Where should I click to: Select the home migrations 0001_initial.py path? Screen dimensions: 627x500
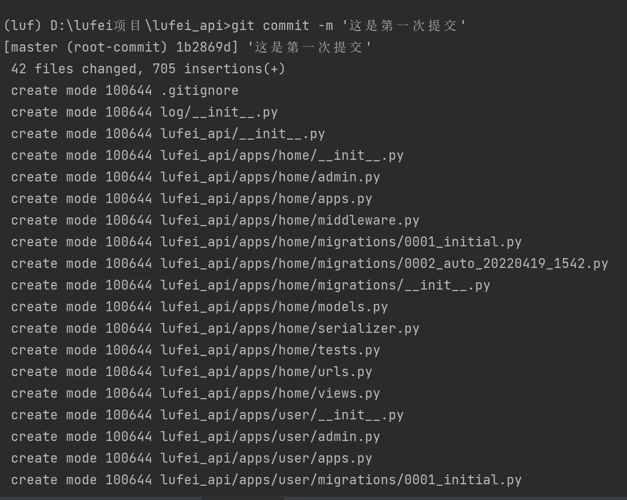[341, 242]
